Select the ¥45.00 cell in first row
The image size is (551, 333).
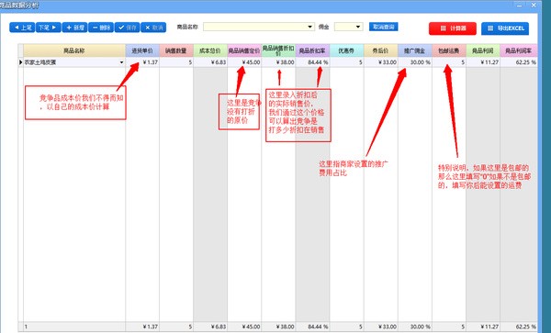click(244, 62)
